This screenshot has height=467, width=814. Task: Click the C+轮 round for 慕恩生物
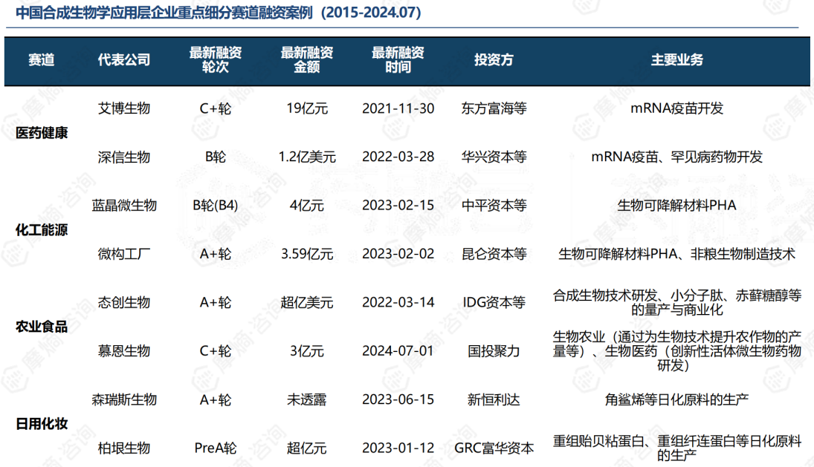click(216, 351)
